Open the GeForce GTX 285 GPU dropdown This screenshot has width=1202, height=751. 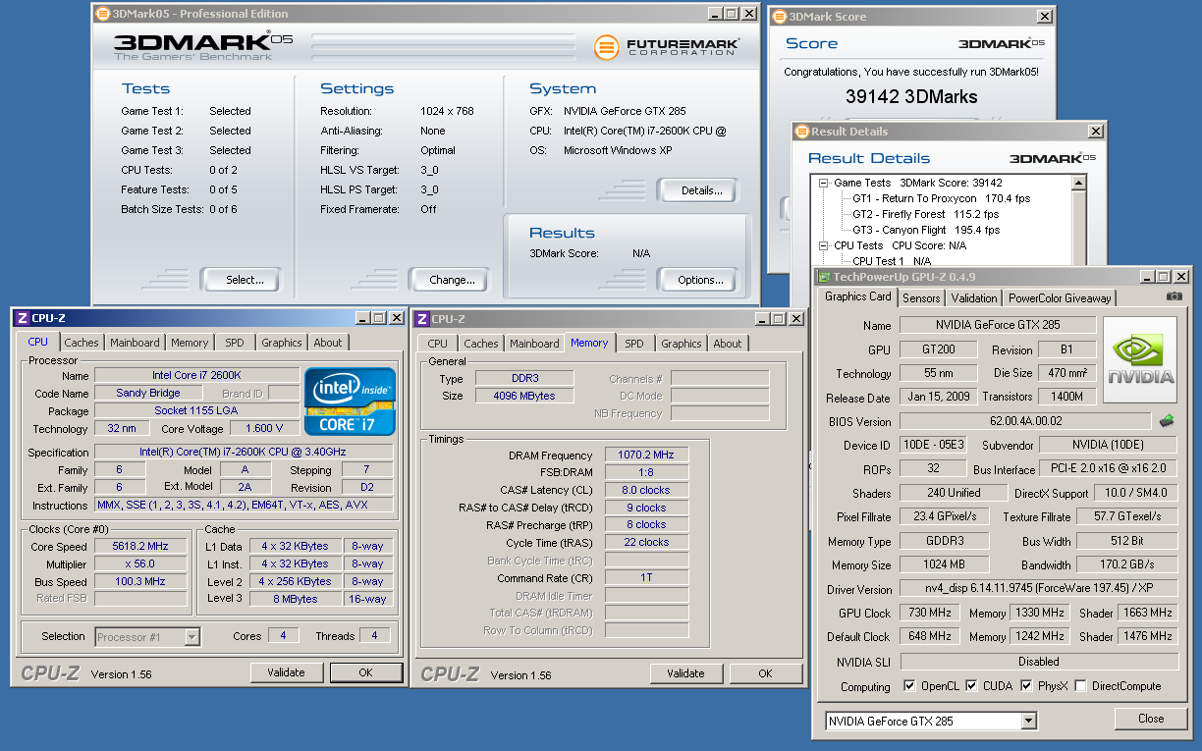pyautogui.click(x=1028, y=721)
